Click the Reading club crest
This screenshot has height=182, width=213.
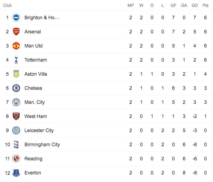pyautogui.click(x=16, y=159)
